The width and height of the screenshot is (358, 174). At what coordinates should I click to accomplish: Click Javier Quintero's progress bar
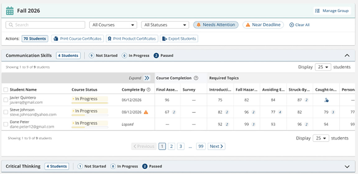coord(90,103)
